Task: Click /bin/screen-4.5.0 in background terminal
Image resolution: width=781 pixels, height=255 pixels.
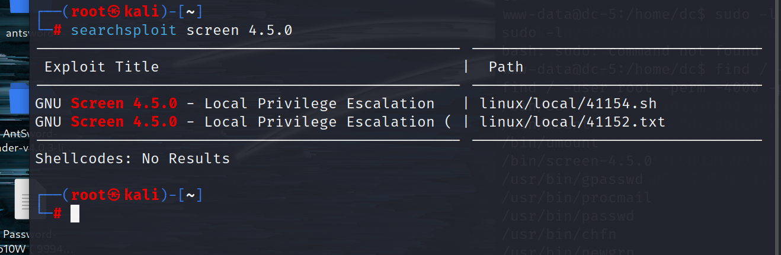Action: tap(577, 160)
